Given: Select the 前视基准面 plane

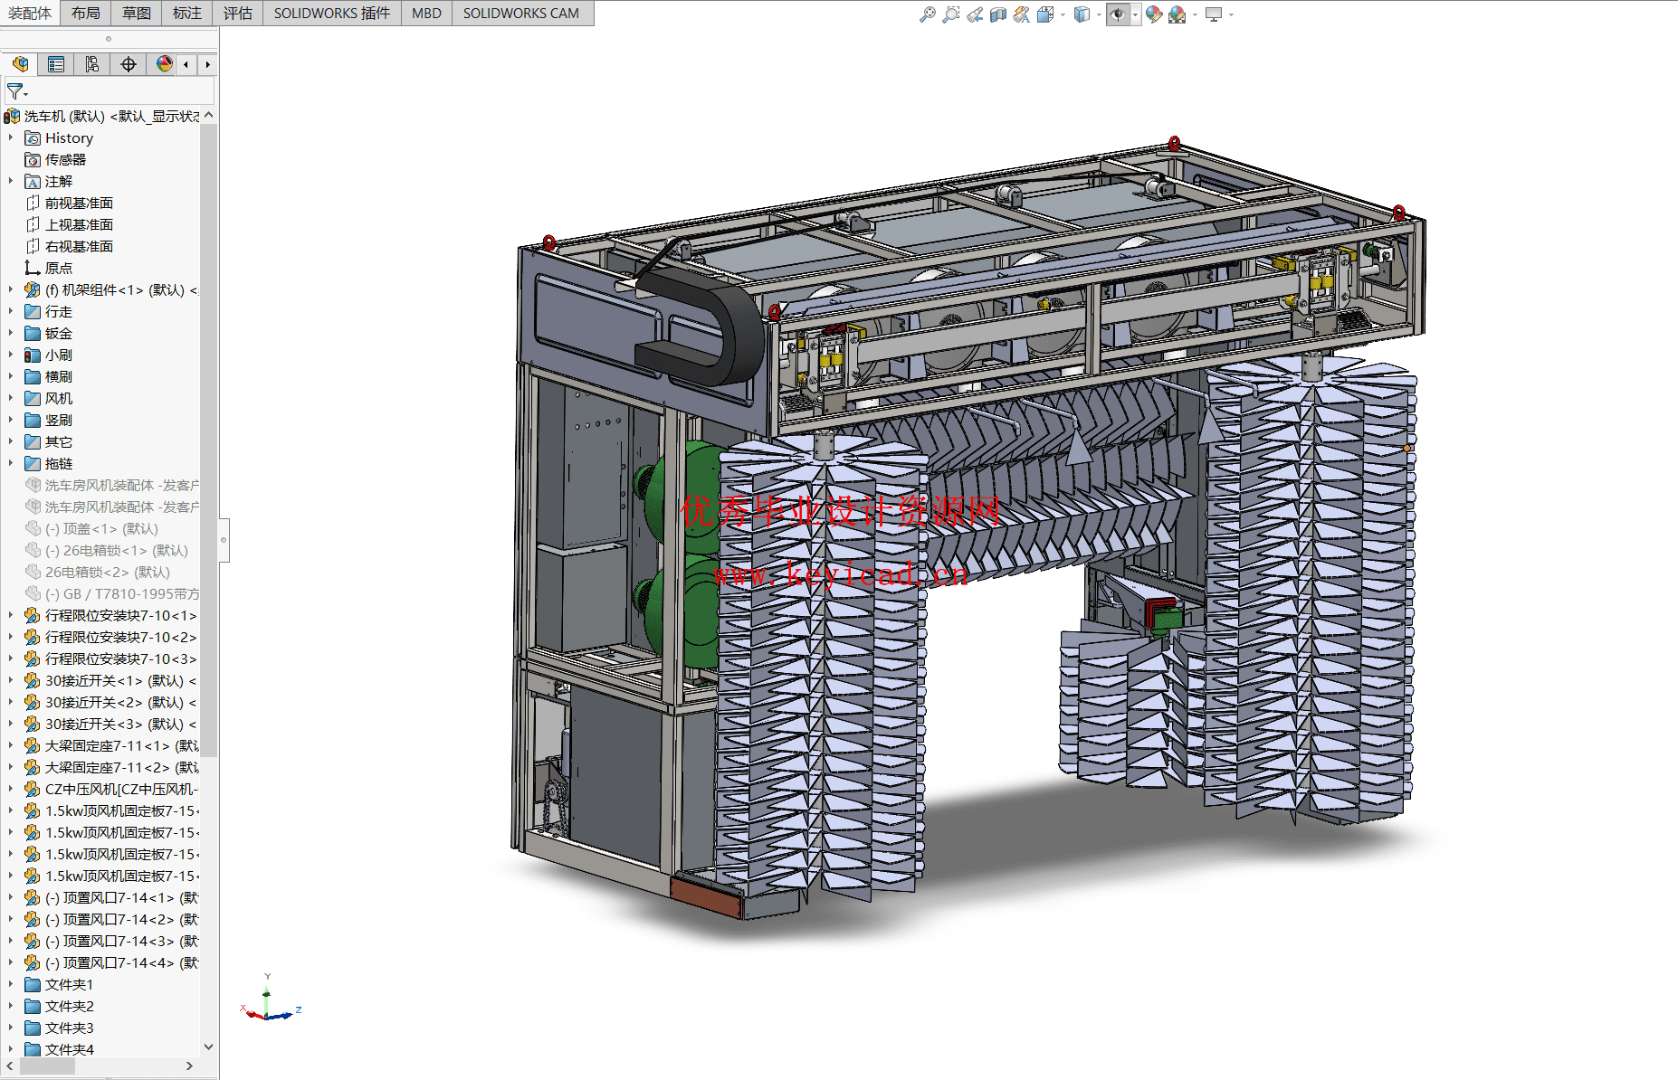Looking at the screenshot, I should click(x=79, y=204).
